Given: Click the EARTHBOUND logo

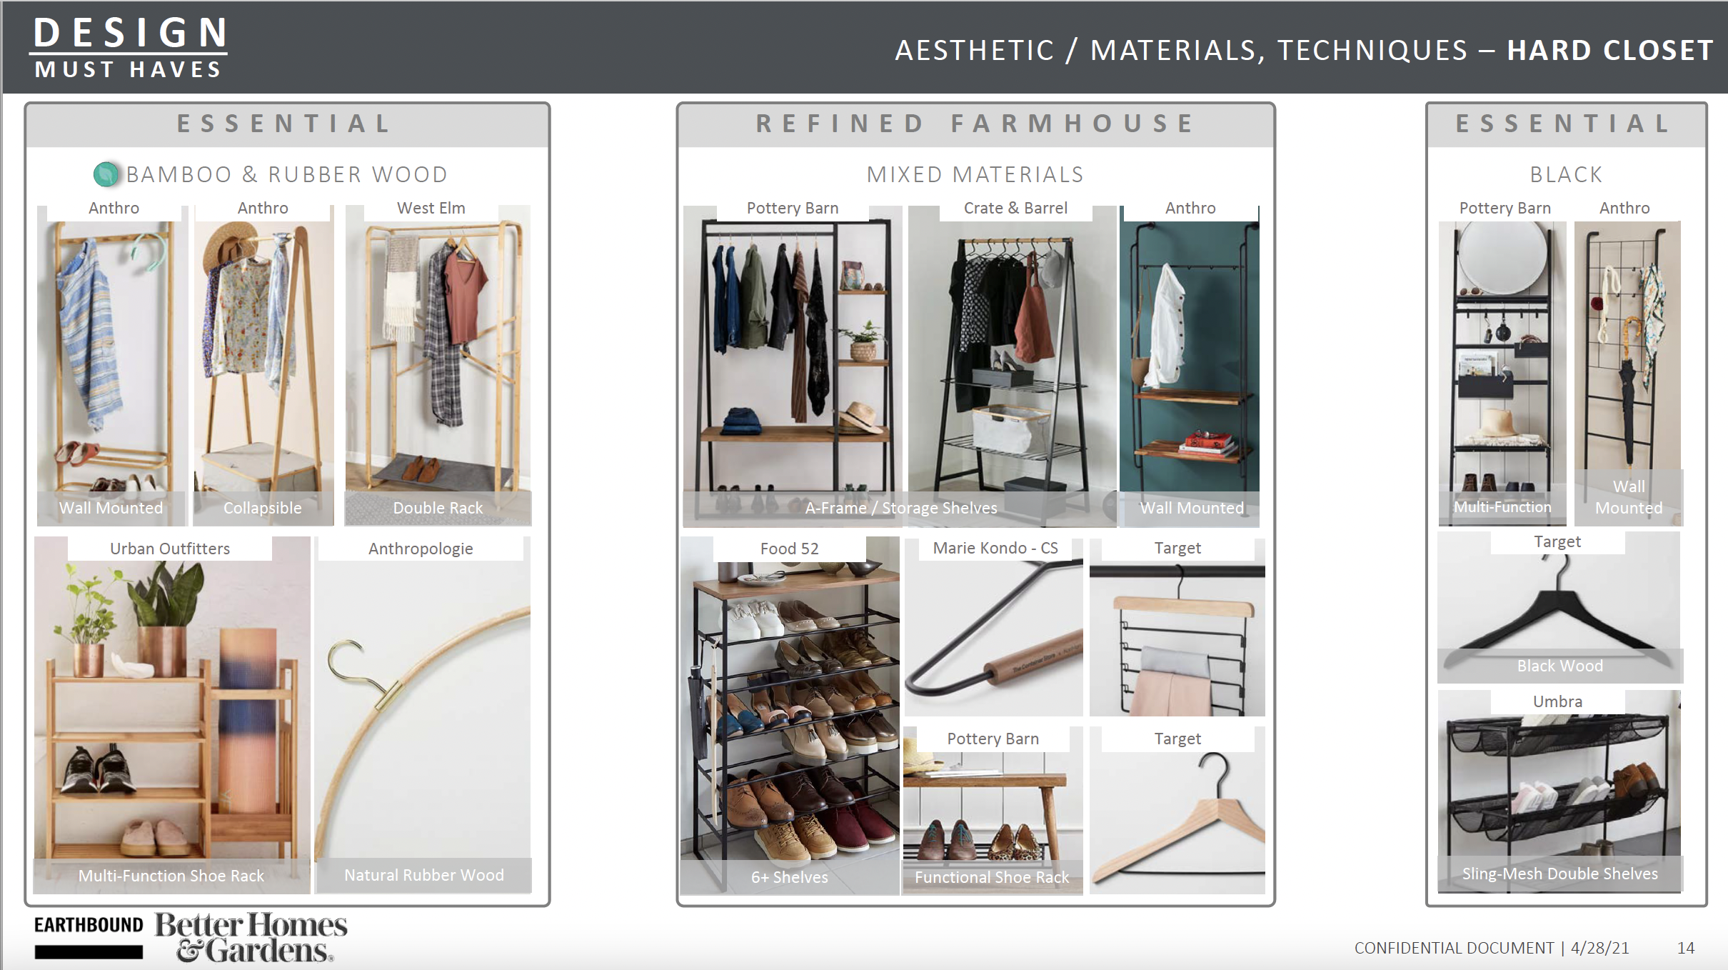Looking at the screenshot, I should tap(89, 936).
